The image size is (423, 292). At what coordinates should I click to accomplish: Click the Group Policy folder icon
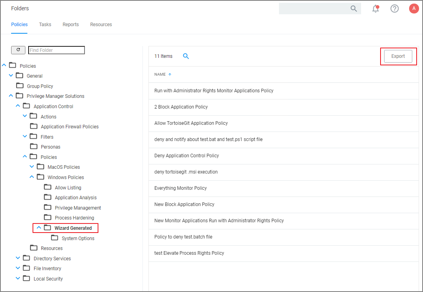(x=19, y=86)
